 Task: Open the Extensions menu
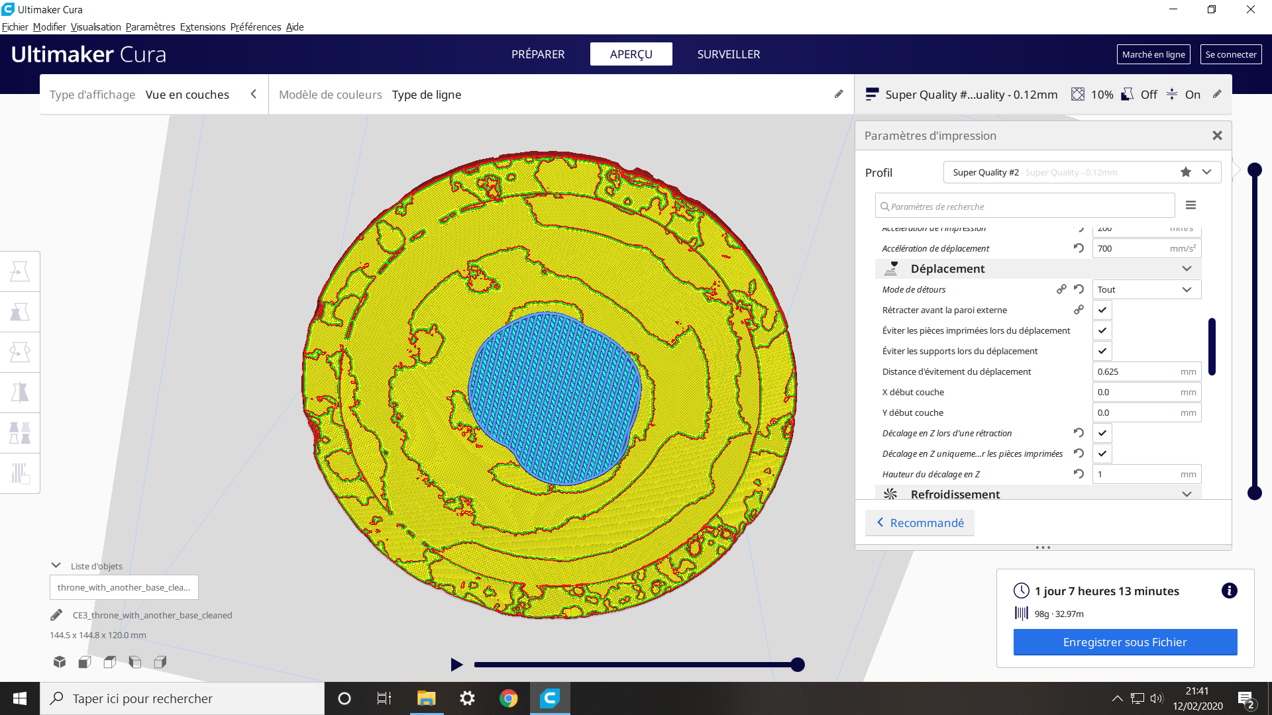pos(203,27)
